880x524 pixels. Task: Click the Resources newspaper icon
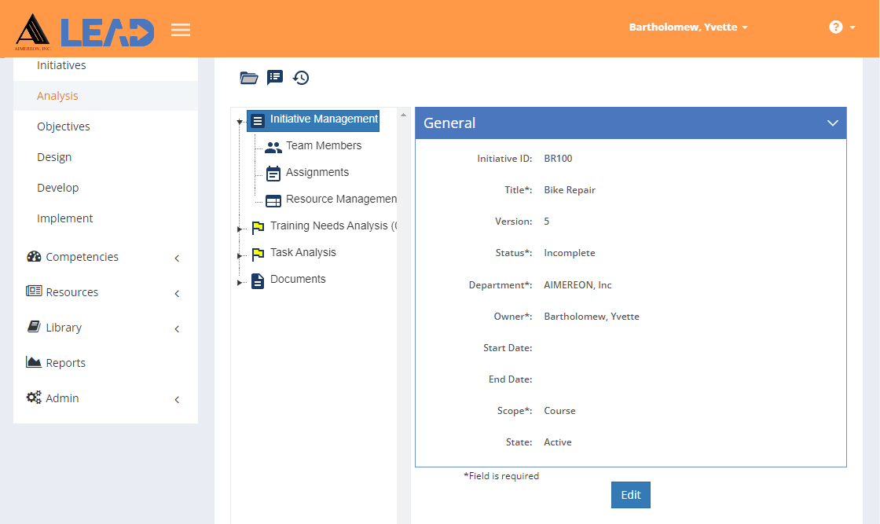(x=34, y=291)
